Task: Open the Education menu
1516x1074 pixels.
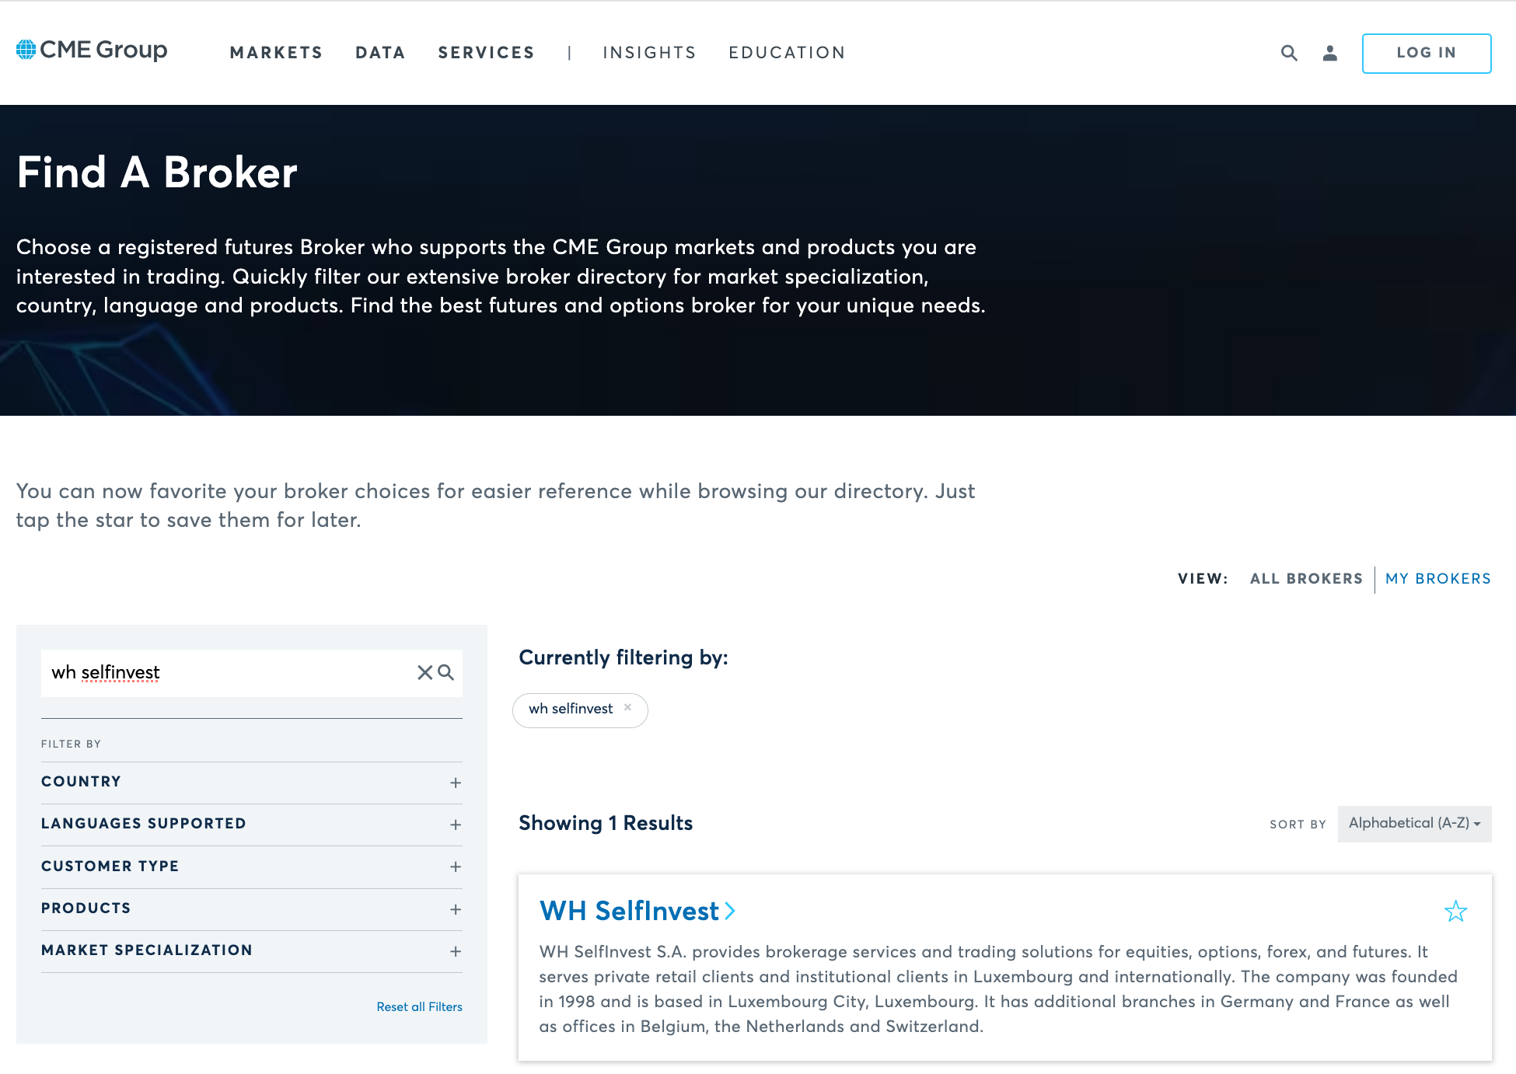Action: point(787,53)
